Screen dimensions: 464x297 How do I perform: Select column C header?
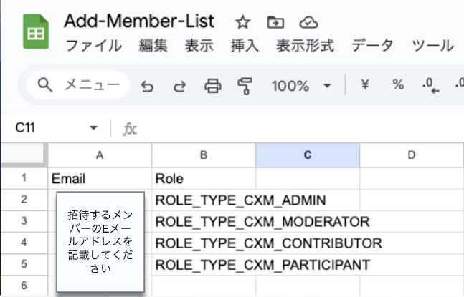(308, 155)
